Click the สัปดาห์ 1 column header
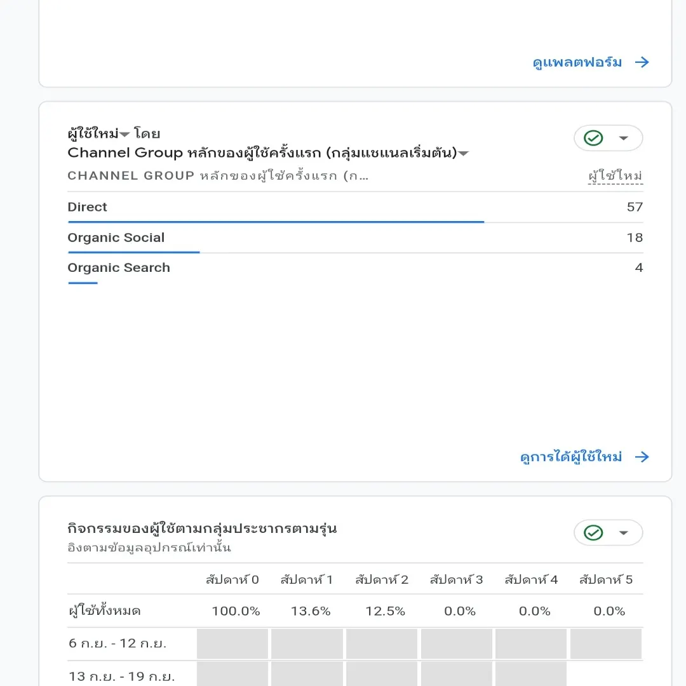This screenshot has height=686, width=686. [x=307, y=580]
